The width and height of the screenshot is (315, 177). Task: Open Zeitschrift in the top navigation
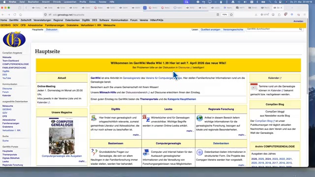pyautogui.click(x=26, y=20)
